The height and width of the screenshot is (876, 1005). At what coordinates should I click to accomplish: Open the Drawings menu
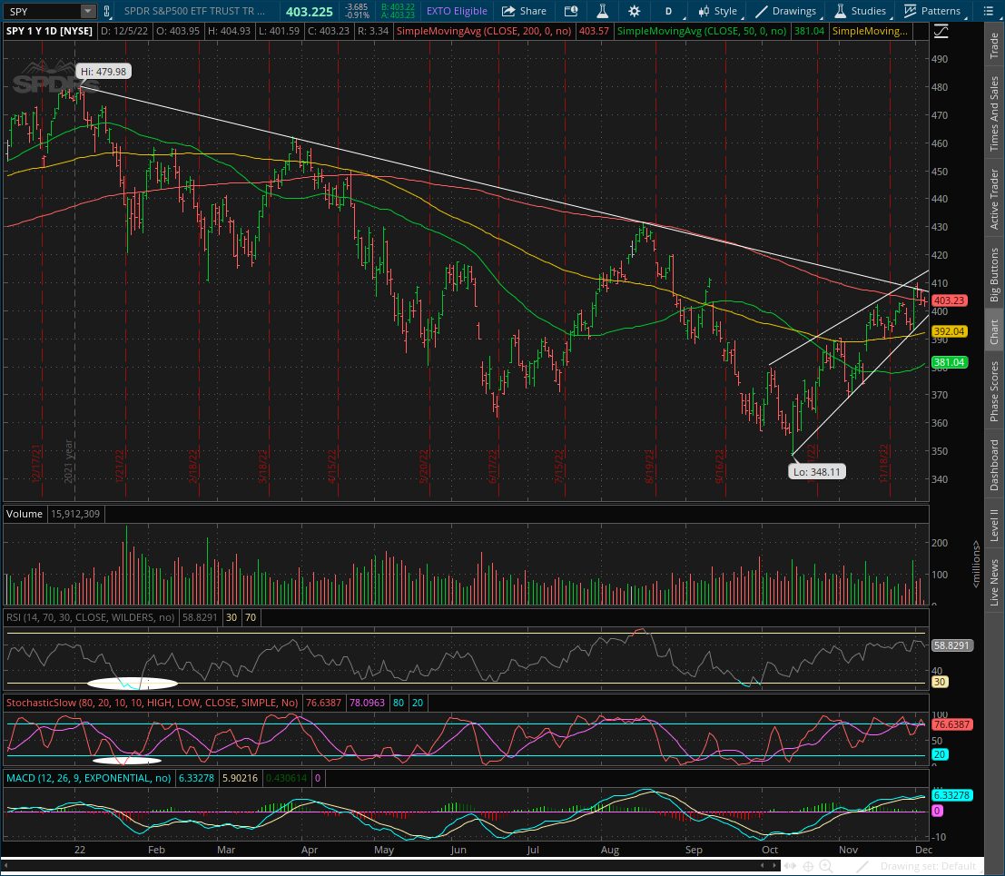(786, 11)
